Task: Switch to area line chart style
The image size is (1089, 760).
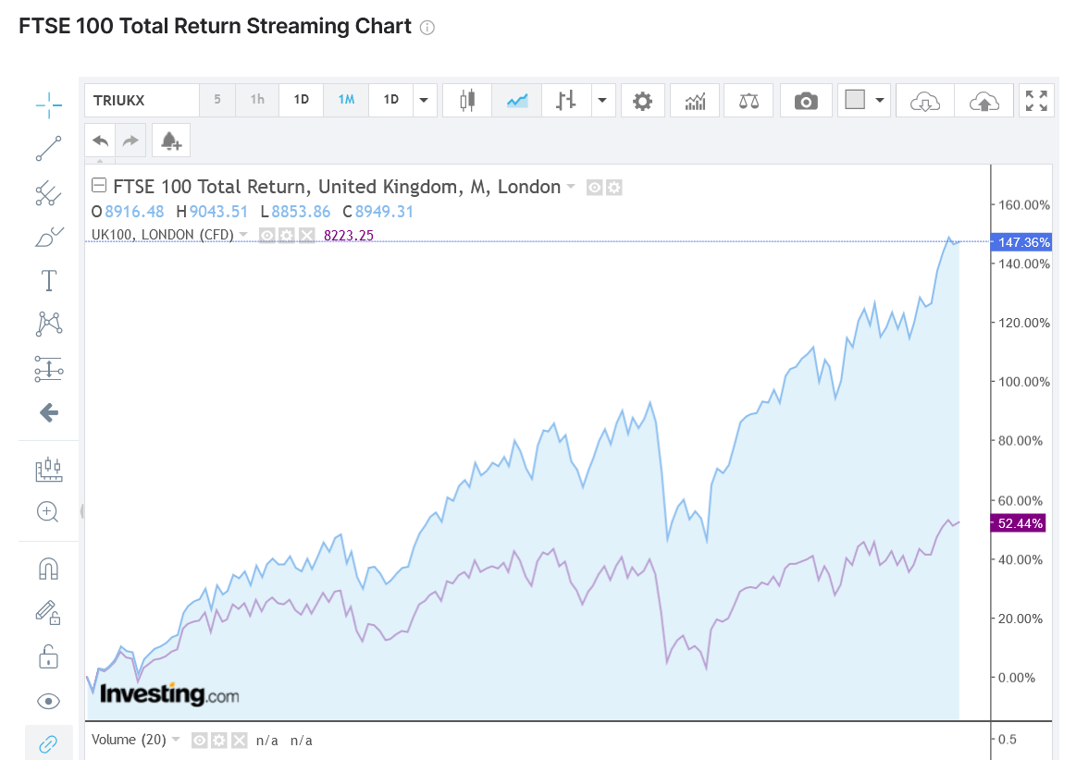Action: click(516, 101)
